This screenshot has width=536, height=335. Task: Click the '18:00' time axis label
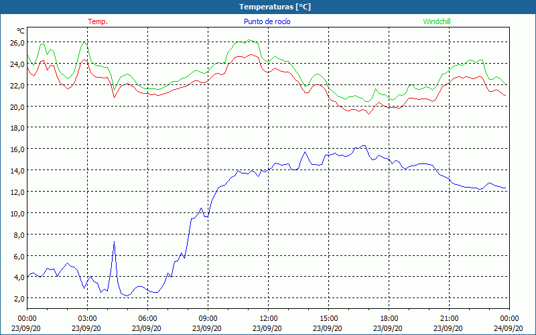[389, 319]
